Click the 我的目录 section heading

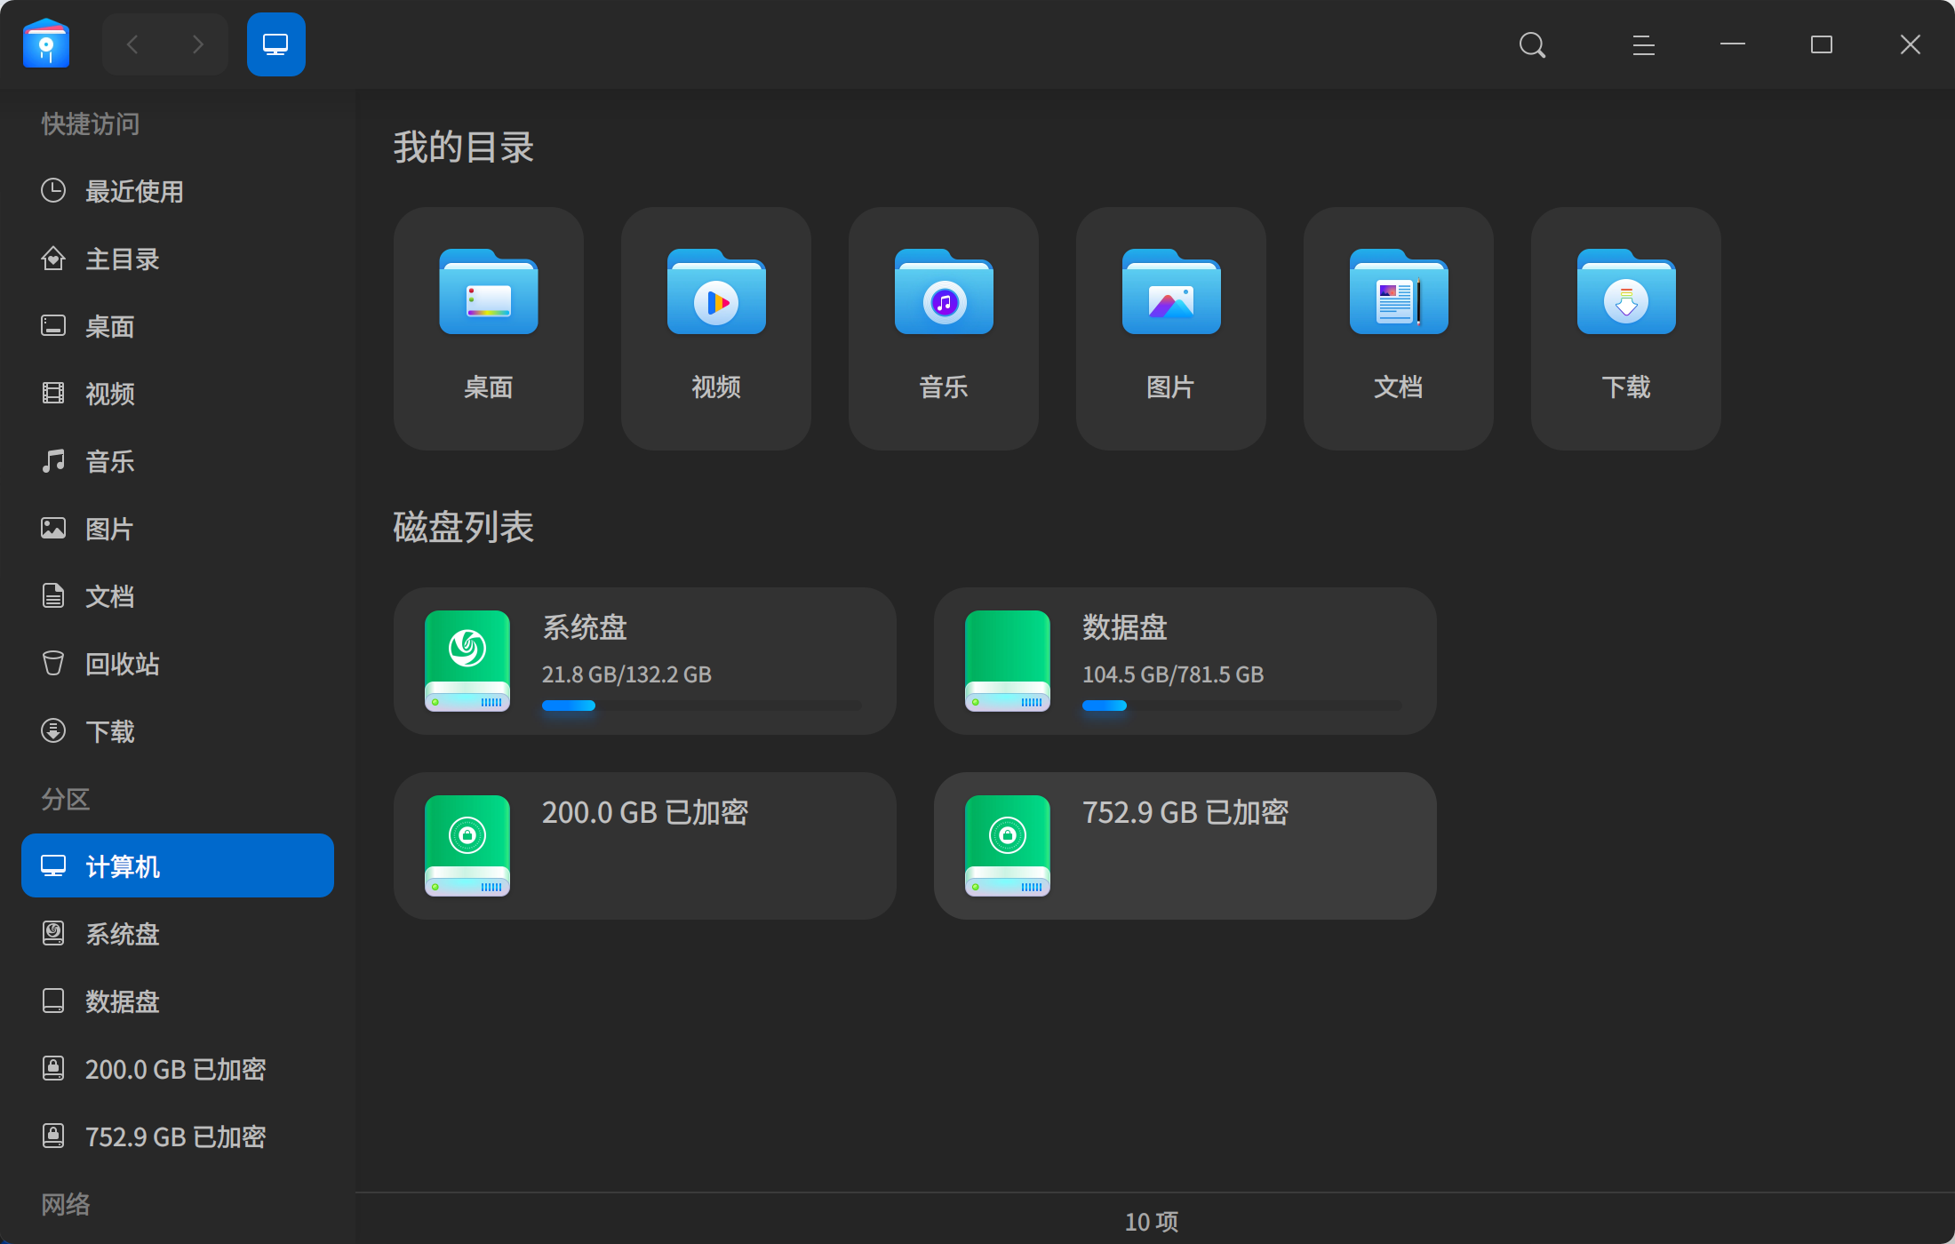click(464, 148)
